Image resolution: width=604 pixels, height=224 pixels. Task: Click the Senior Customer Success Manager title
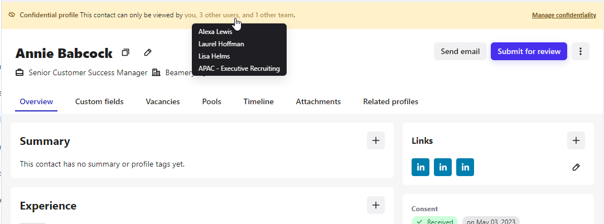[88, 72]
